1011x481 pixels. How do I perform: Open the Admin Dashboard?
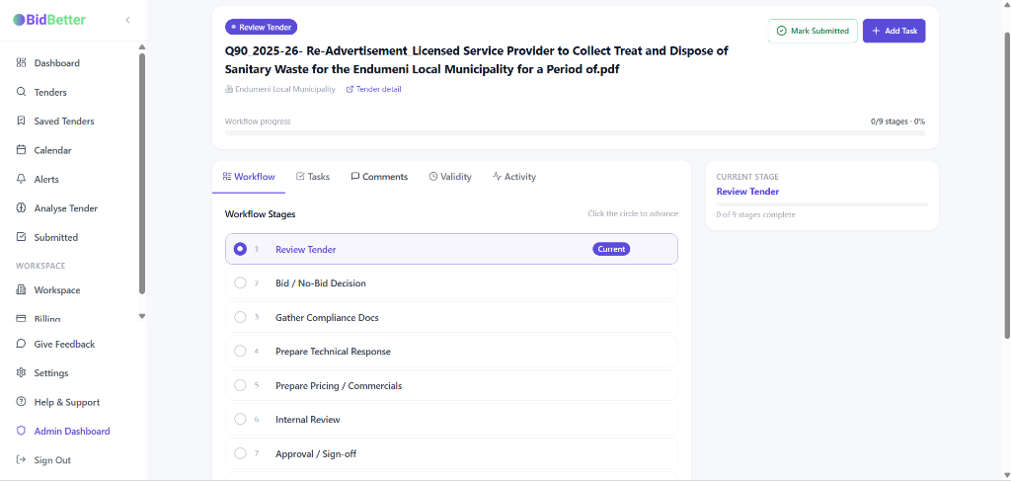[x=72, y=432]
